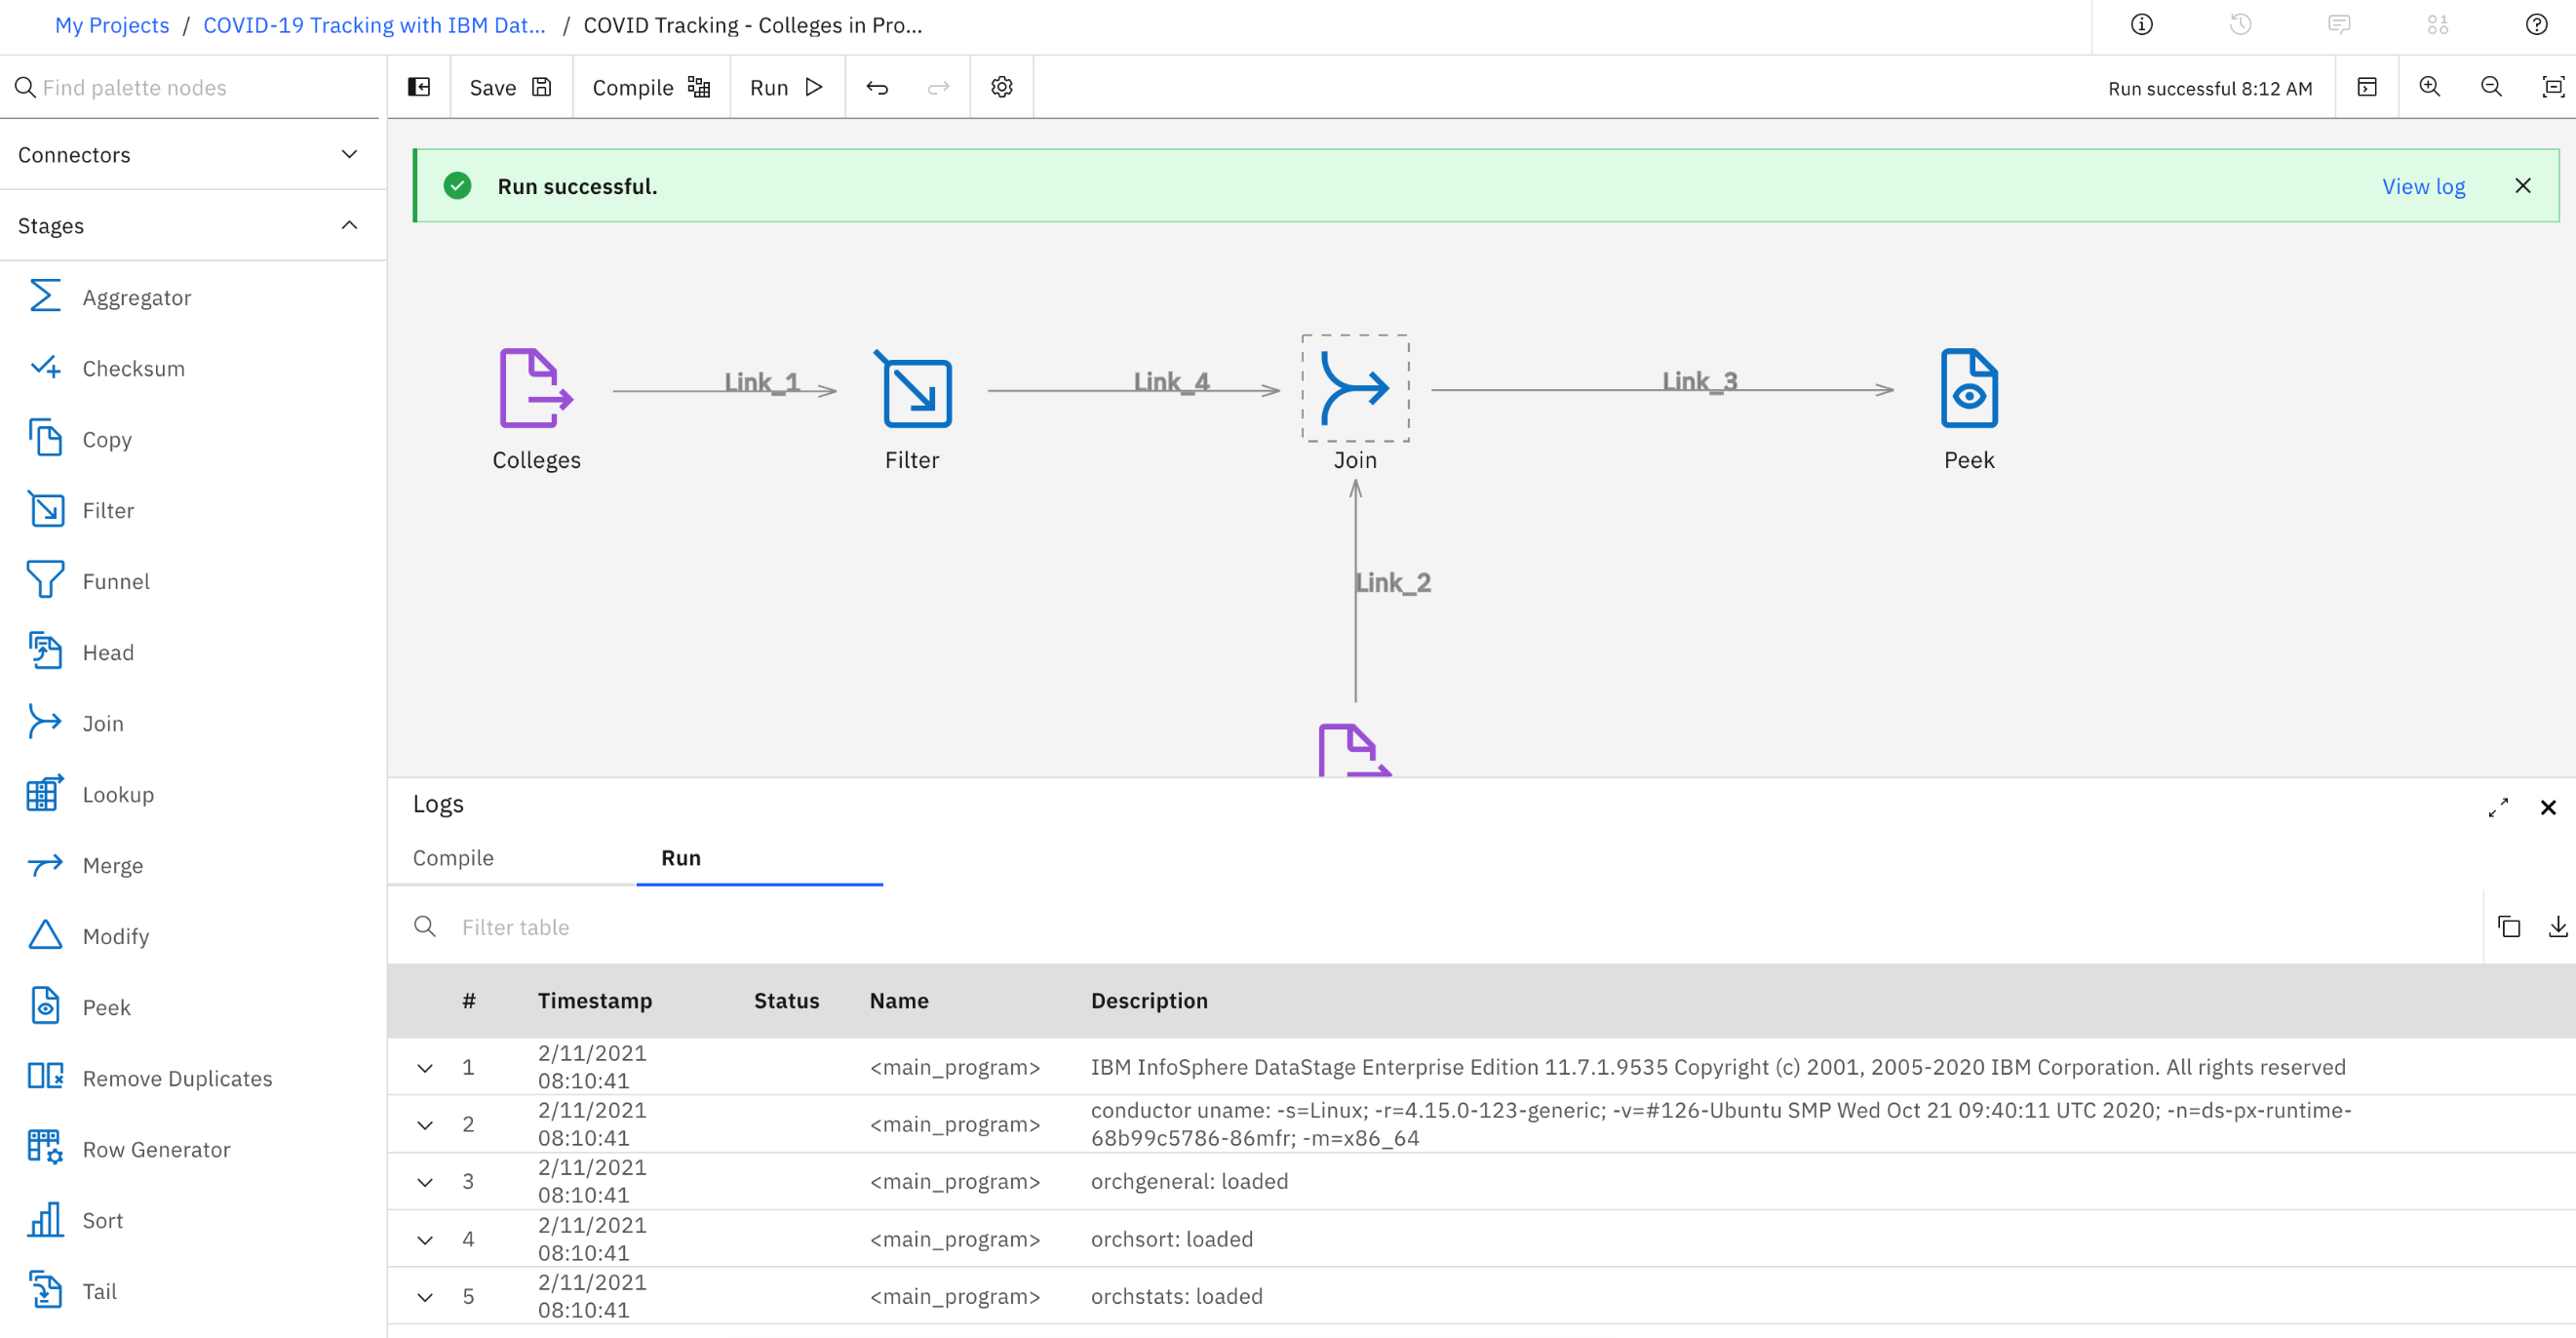Screen dimensions: 2576x1338
Task: Open View log from the success banner
Action: [x=2423, y=185]
